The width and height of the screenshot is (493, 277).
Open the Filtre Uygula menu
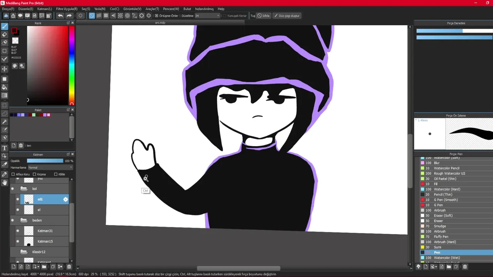click(x=67, y=9)
